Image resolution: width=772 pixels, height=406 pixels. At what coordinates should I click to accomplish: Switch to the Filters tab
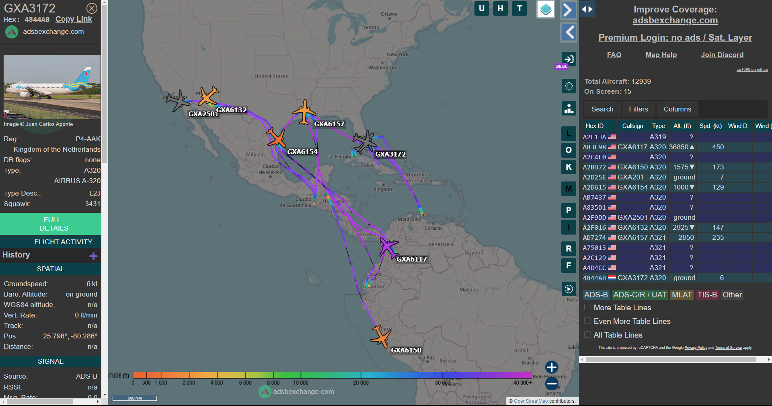pos(639,109)
